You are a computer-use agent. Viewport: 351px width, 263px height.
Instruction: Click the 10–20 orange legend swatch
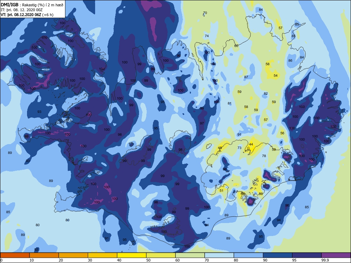point(44,255)
